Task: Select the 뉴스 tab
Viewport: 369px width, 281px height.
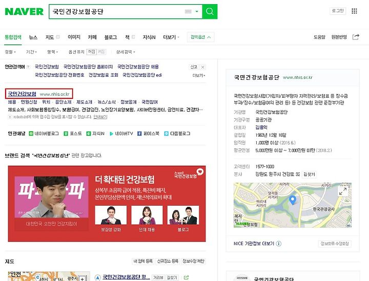Action: coord(33,37)
